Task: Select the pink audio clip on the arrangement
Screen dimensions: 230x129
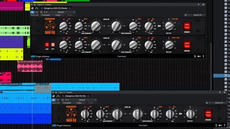Action: coord(30,66)
